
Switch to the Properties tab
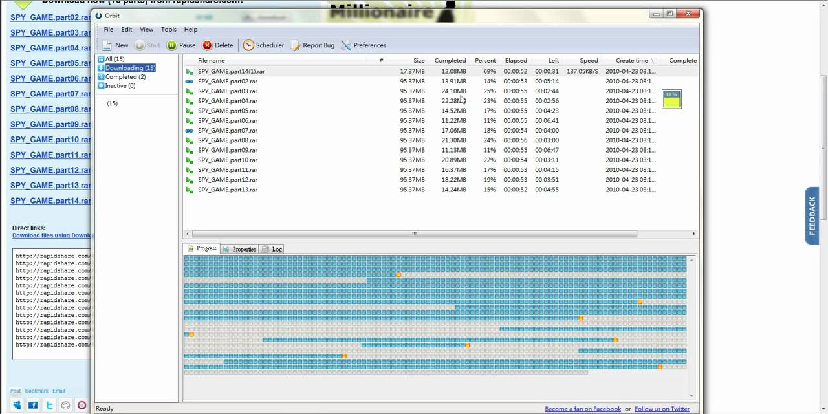tap(239, 249)
